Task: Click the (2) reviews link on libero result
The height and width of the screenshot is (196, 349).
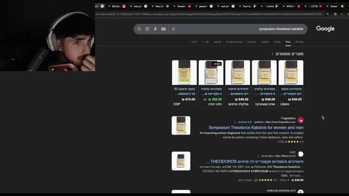Action: coord(256,180)
